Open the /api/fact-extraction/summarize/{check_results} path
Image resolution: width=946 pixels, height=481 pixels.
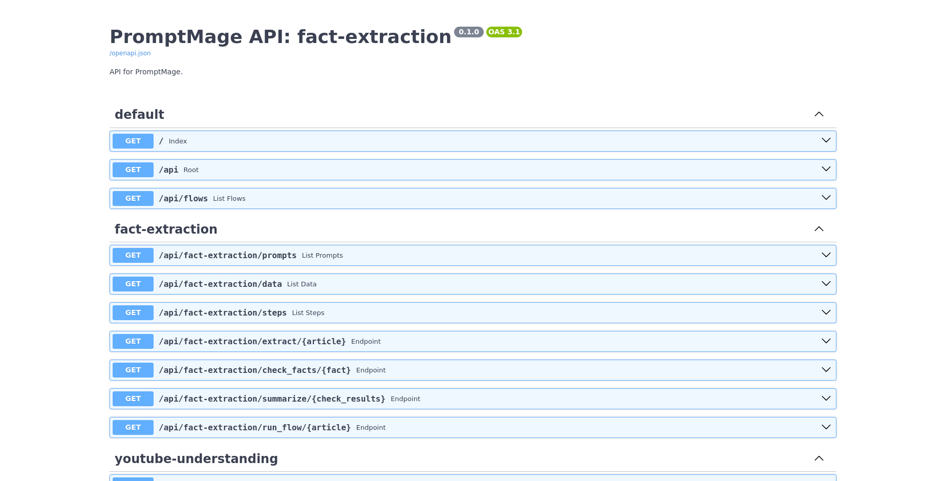pyautogui.click(x=272, y=399)
